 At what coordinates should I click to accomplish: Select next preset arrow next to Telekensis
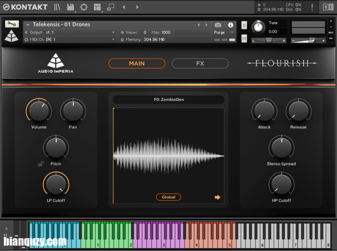click(x=206, y=25)
